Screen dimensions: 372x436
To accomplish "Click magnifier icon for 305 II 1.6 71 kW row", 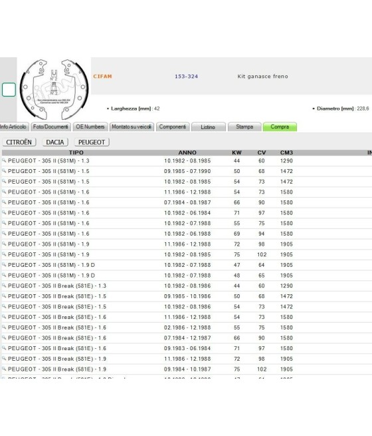I will [4, 213].
